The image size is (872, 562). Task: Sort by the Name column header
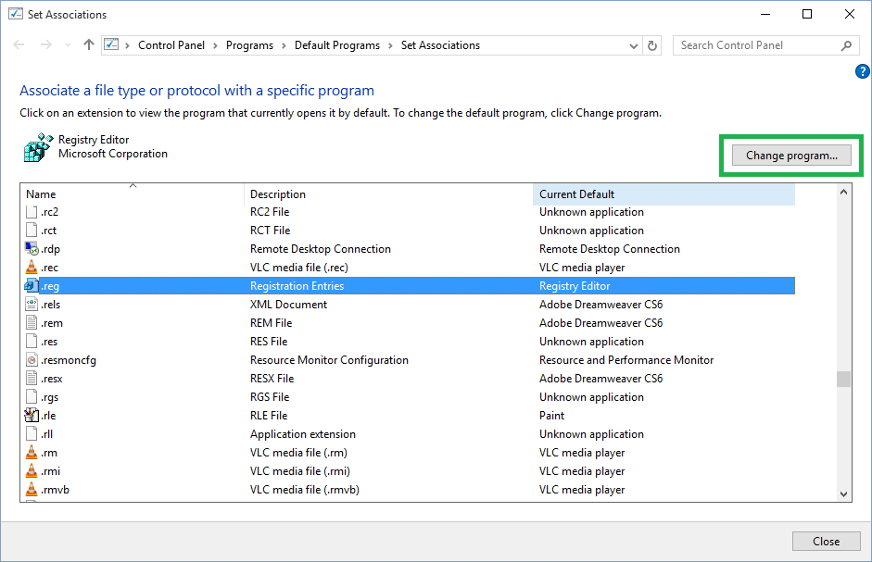pos(133,194)
